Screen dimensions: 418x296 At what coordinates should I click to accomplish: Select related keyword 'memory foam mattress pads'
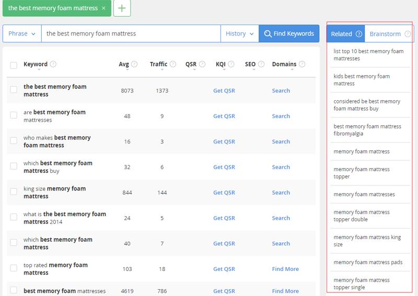coord(368,262)
